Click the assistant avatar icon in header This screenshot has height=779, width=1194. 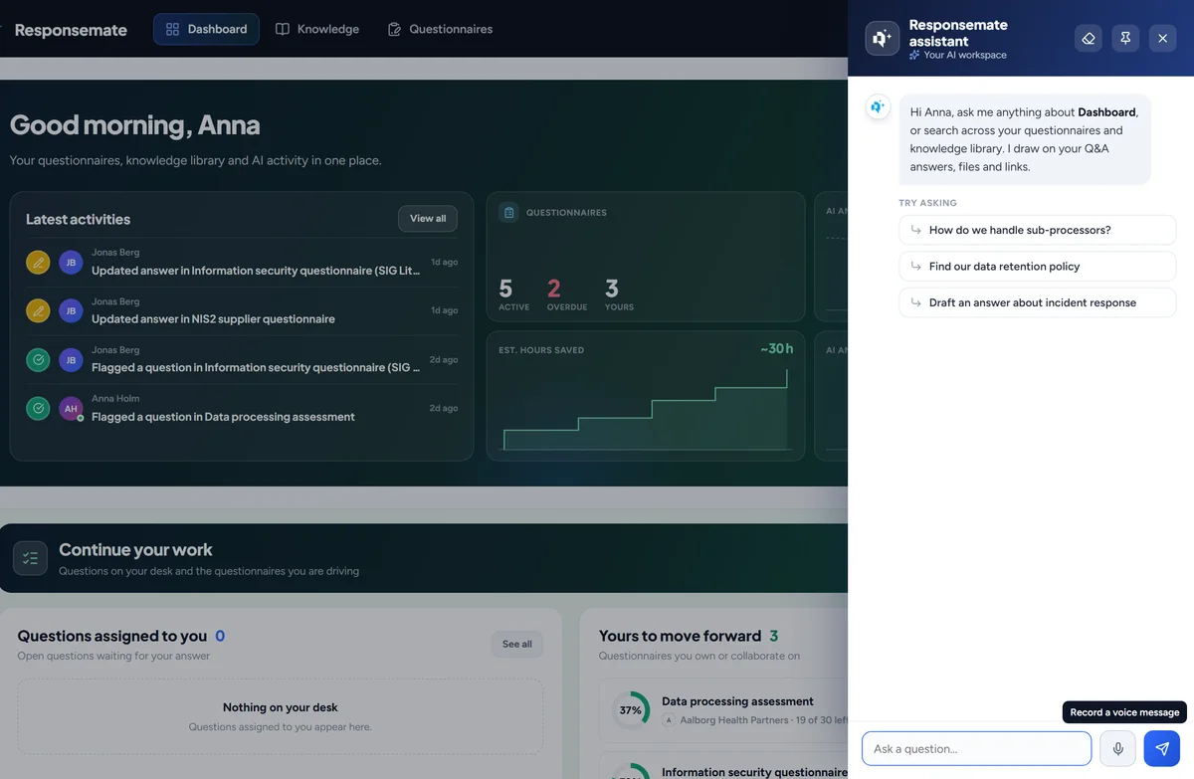click(883, 39)
